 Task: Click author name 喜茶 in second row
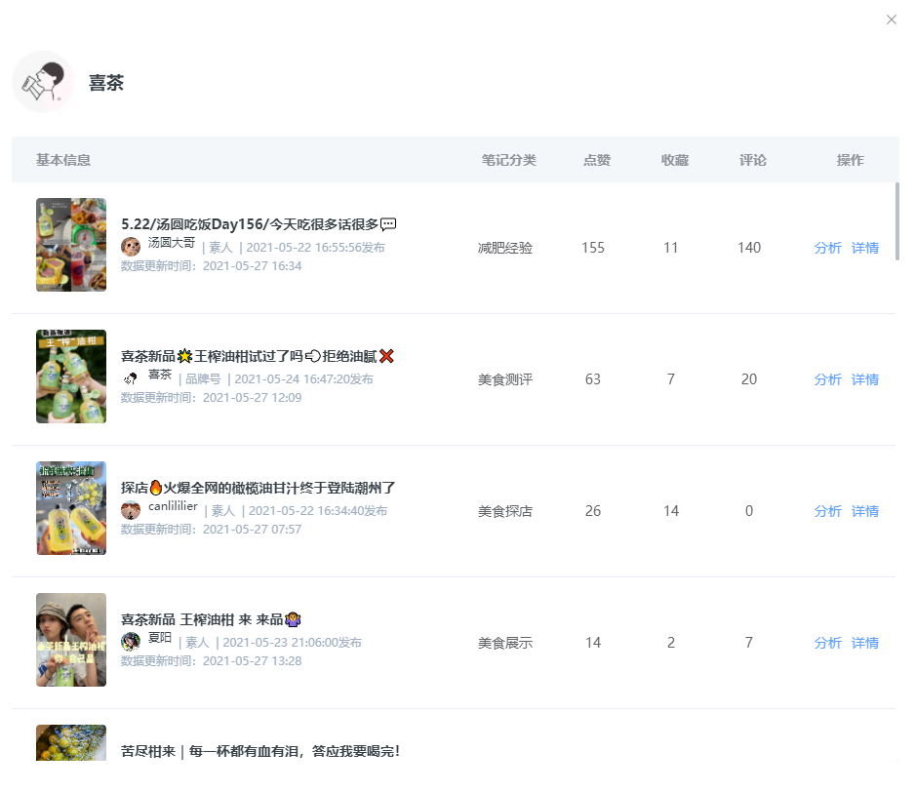coord(160,375)
